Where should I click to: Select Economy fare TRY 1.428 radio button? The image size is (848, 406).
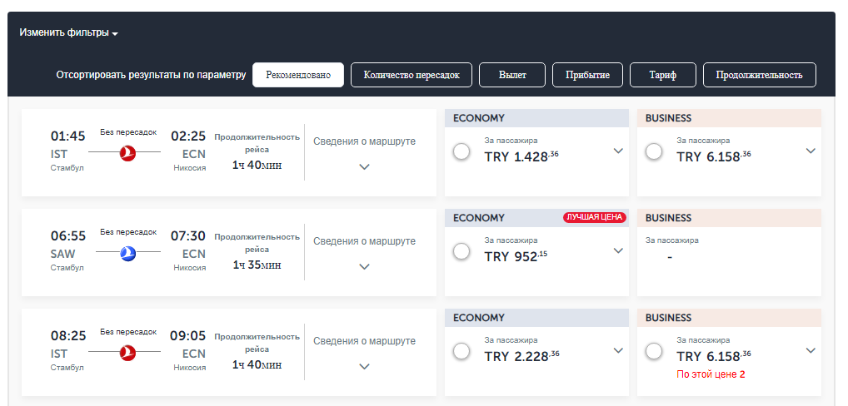click(x=461, y=152)
